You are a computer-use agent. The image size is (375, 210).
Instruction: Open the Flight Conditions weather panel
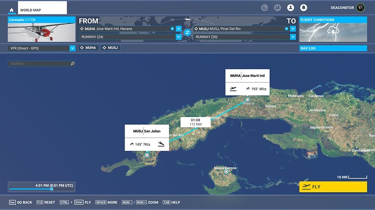coord(333,29)
